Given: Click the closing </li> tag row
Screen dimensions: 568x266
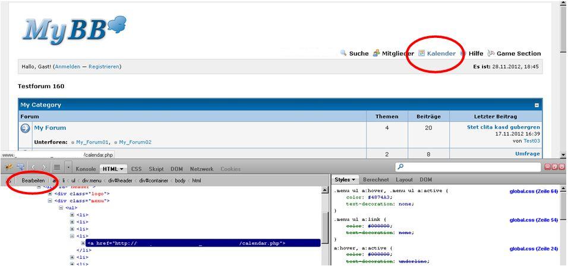Looking at the screenshot, I should click(83, 250).
